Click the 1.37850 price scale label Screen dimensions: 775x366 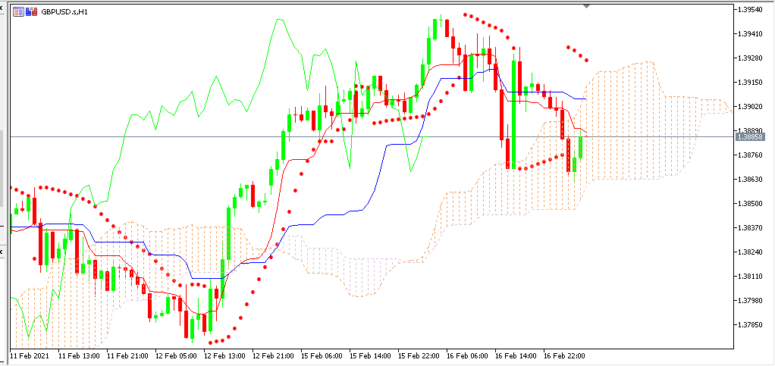click(750, 324)
